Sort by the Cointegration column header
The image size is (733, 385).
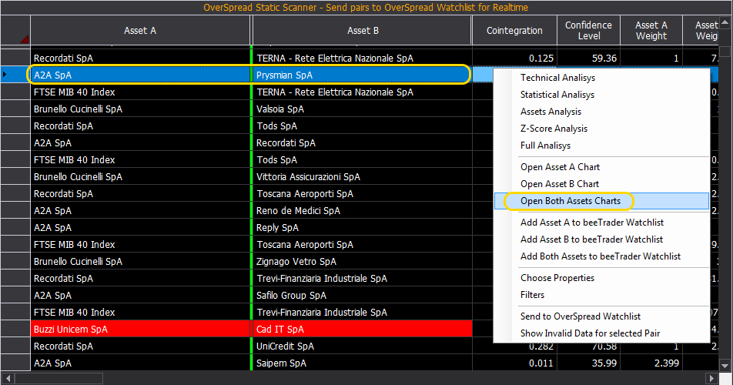point(514,30)
